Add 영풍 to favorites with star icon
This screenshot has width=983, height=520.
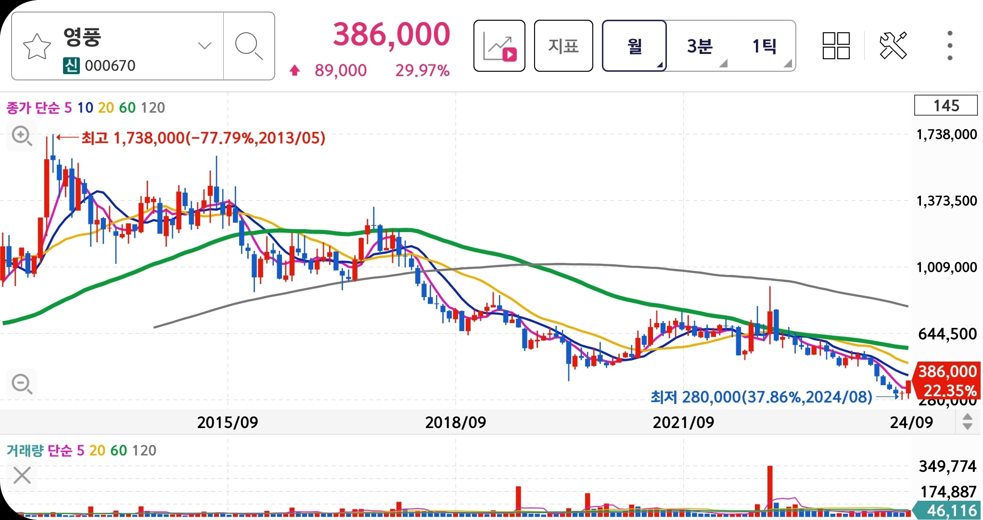click(37, 46)
